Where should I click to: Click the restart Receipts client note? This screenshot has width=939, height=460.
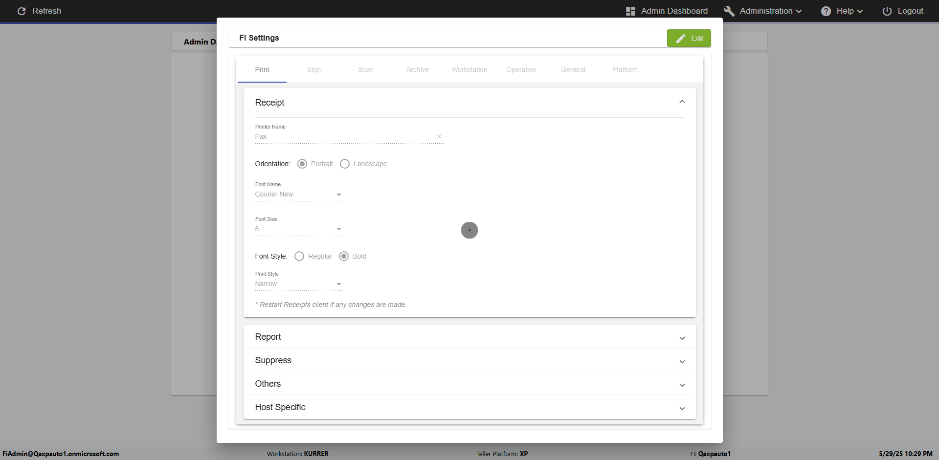[x=331, y=305]
